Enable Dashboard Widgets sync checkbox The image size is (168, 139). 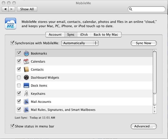click(x=19, y=77)
